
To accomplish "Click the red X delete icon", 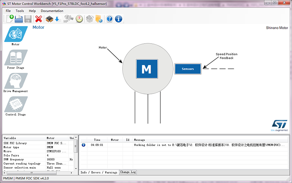I will pos(39,19).
